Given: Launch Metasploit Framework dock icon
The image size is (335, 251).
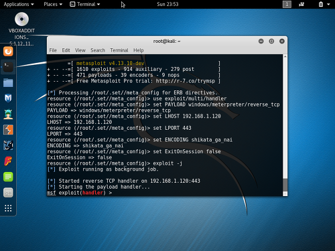Looking at the screenshot, I should (x=8, y=98).
